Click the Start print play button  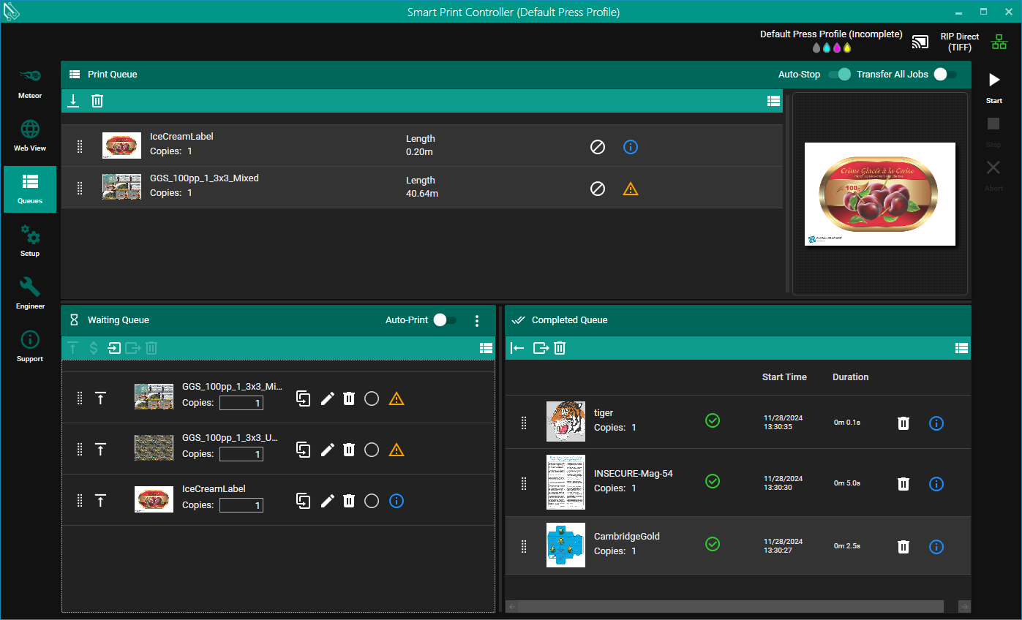tap(993, 80)
